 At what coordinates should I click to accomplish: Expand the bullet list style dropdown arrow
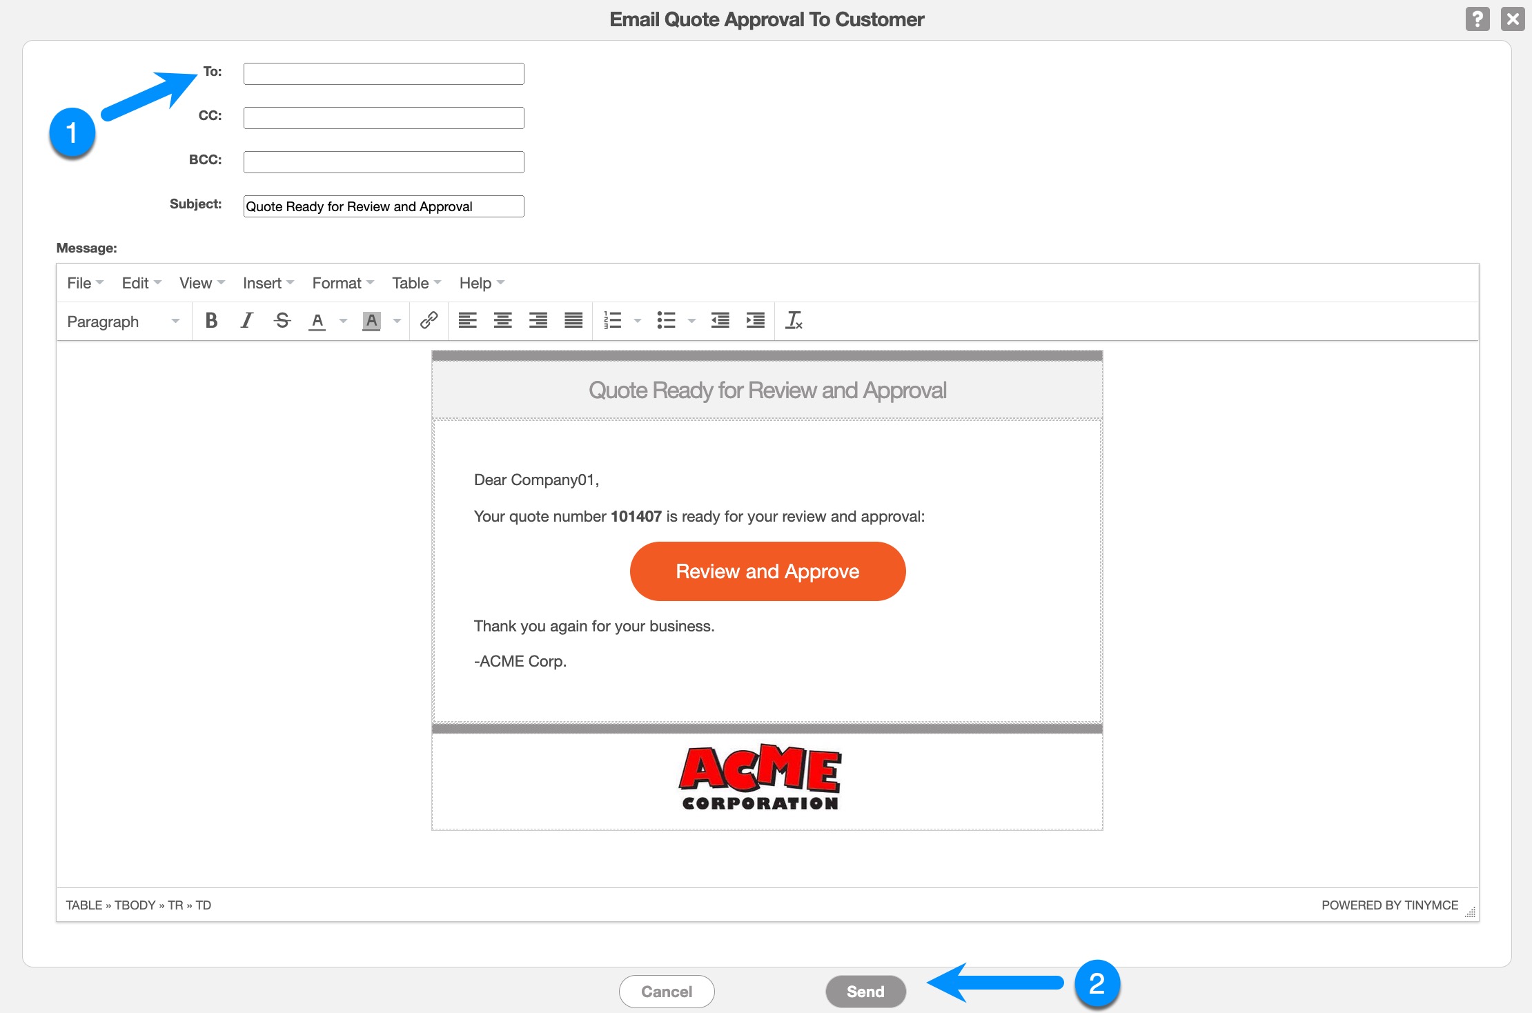(x=691, y=321)
